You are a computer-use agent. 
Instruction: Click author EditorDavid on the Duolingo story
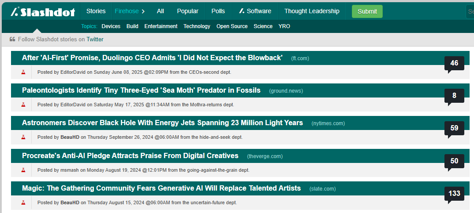[x=73, y=72]
